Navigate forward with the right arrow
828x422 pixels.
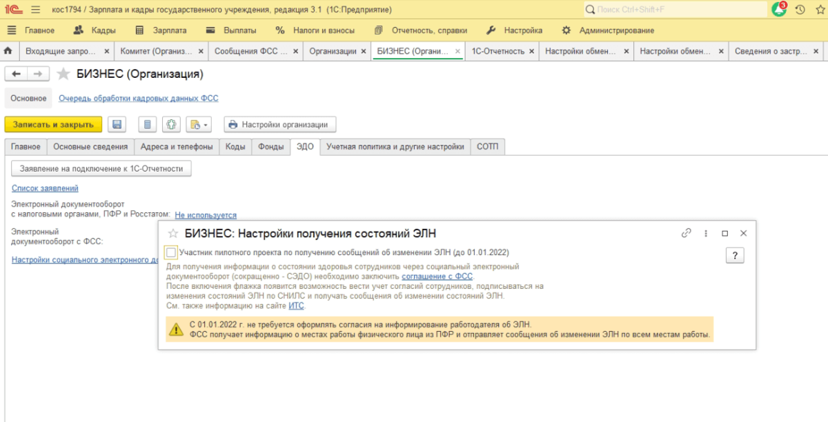[39, 74]
